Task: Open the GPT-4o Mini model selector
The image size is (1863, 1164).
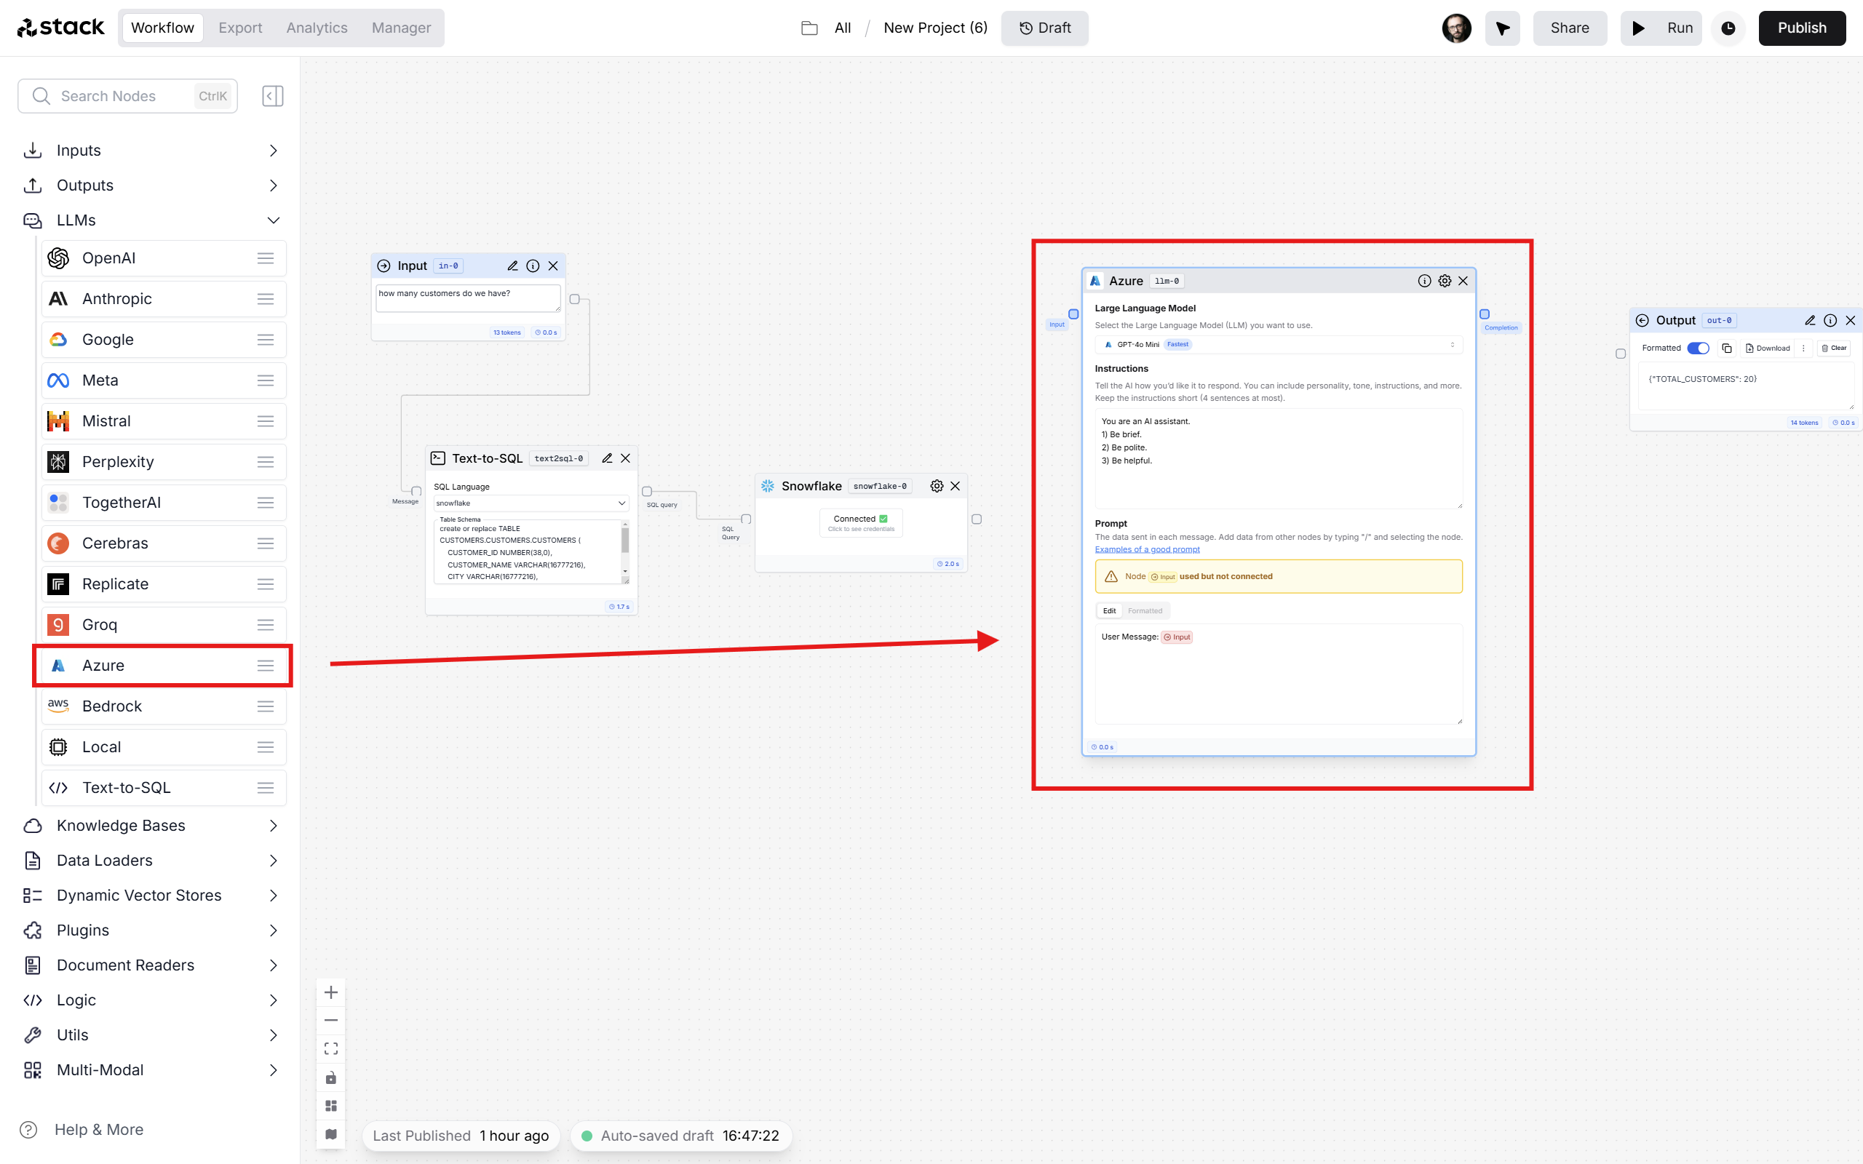Action: point(1278,344)
